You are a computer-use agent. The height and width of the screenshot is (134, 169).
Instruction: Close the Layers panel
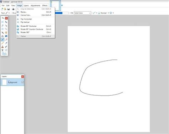pyautogui.click(x=22, y=76)
